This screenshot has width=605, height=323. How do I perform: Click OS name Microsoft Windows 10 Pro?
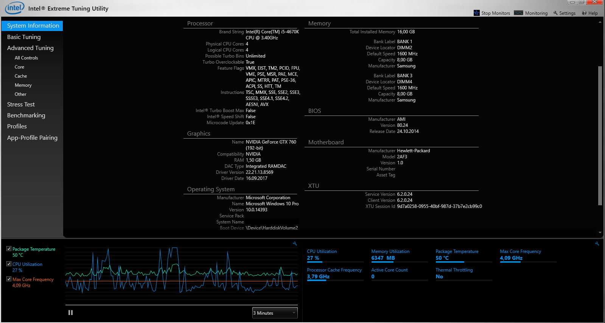pos(272,204)
